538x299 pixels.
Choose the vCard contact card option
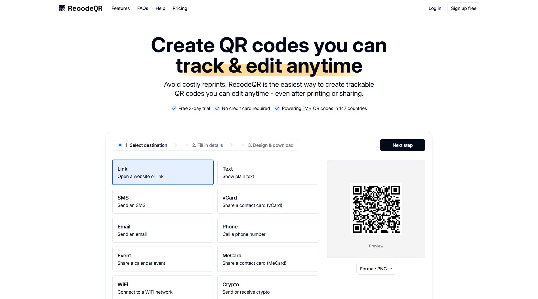coord(268,201)
